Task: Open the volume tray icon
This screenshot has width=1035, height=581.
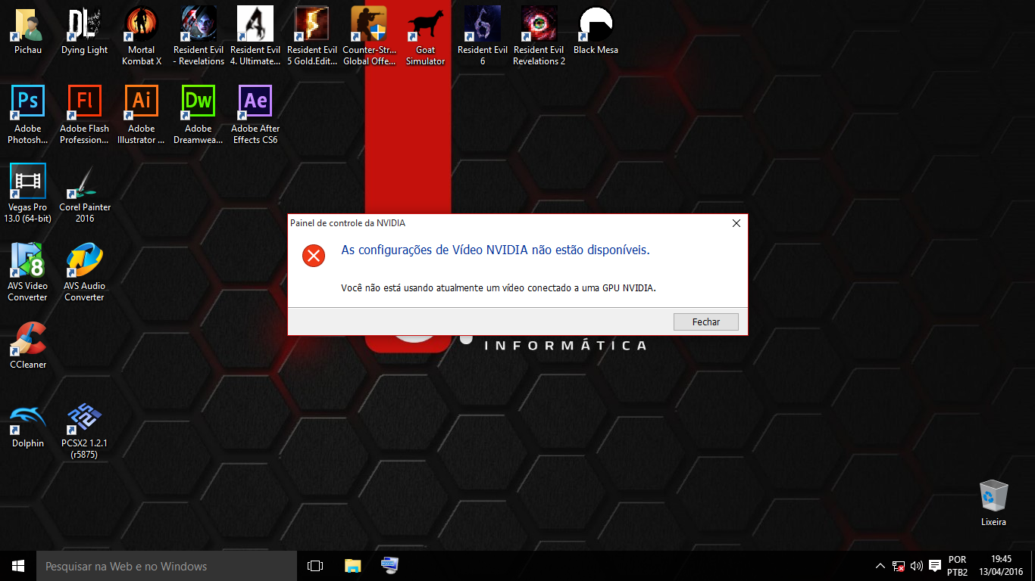Action: pyautogui.click(x=917, y=566)
